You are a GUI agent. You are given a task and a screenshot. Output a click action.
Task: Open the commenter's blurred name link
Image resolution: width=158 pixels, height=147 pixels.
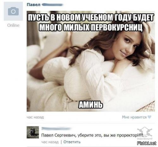coord(56,128)
